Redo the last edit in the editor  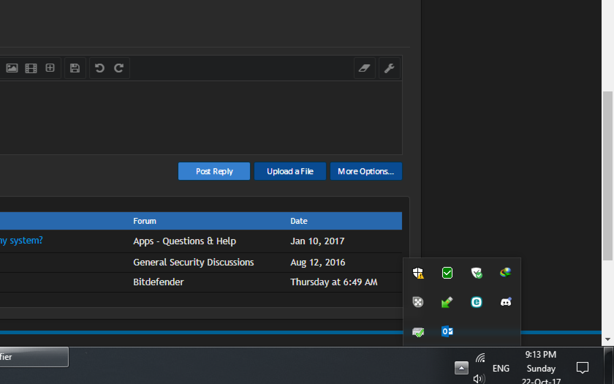[119, 68]
